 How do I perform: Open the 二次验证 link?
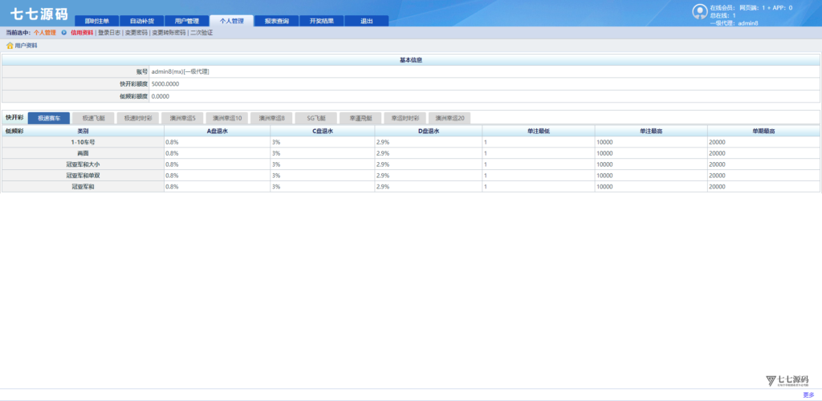pos(201,33)
